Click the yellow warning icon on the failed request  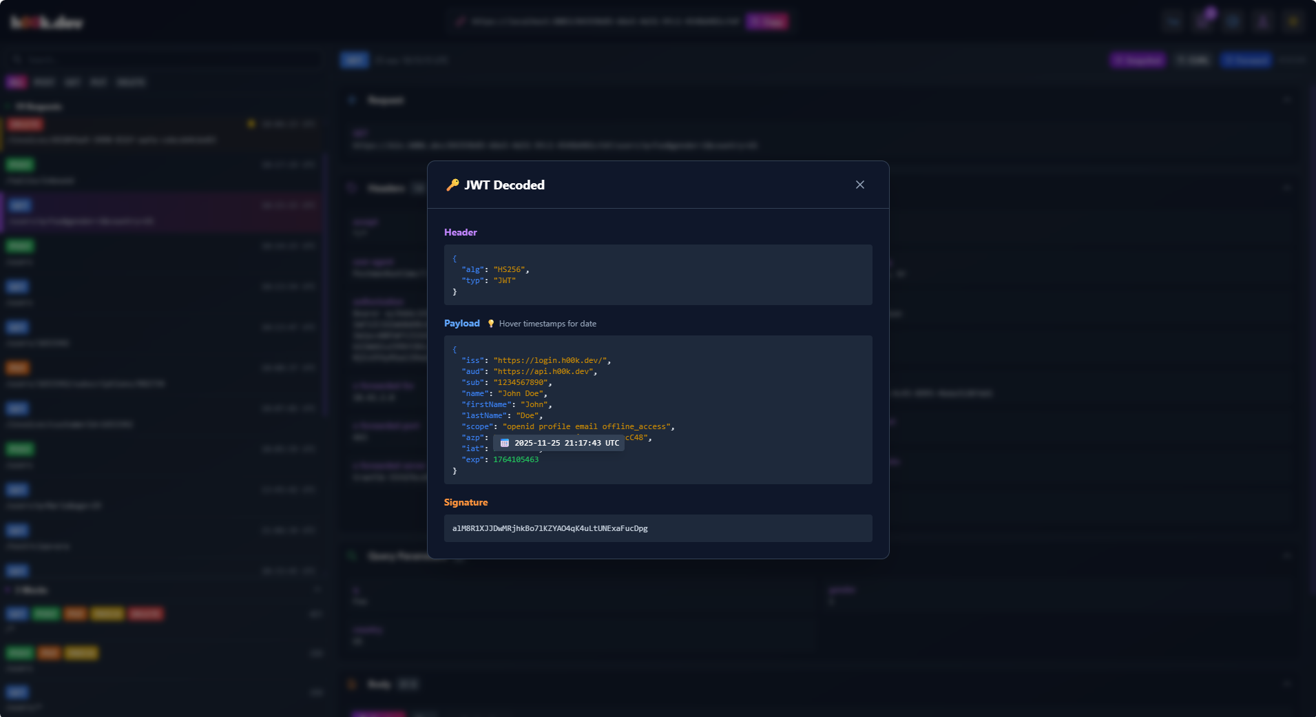coord(250,124)
